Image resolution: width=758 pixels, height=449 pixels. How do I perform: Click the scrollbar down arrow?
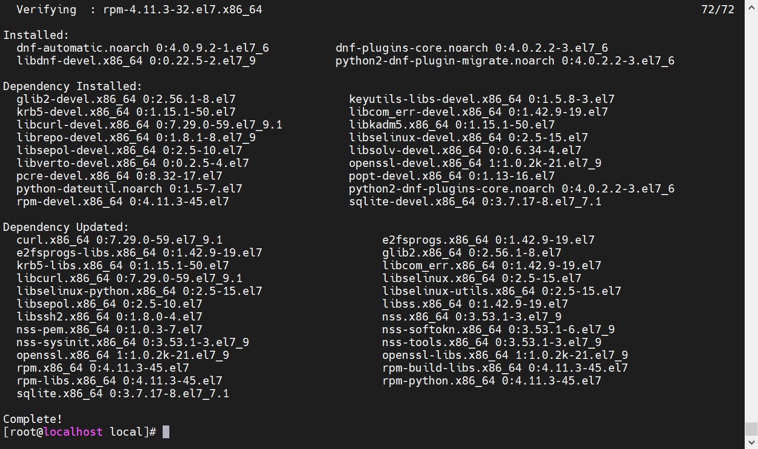[x=751, y=442]
